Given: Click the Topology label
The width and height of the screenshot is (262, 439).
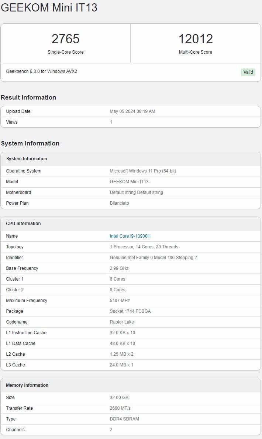Looking at the screenshot, I should coord(15,247).
